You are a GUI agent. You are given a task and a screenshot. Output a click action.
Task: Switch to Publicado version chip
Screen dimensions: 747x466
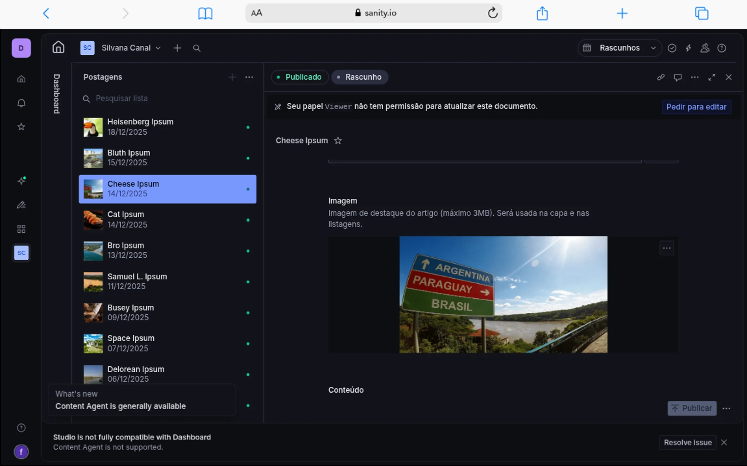[x=300, y=77]
